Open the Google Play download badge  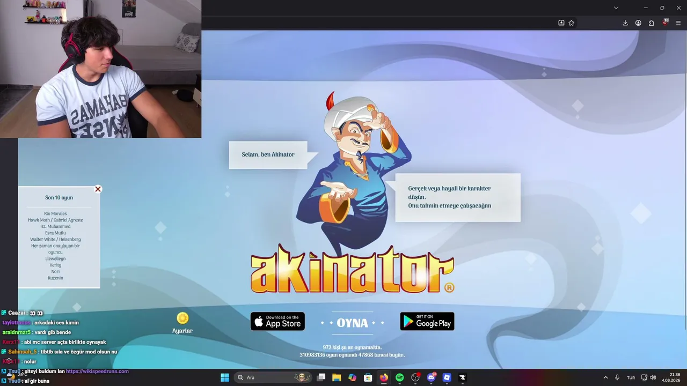tap(427, 322)
